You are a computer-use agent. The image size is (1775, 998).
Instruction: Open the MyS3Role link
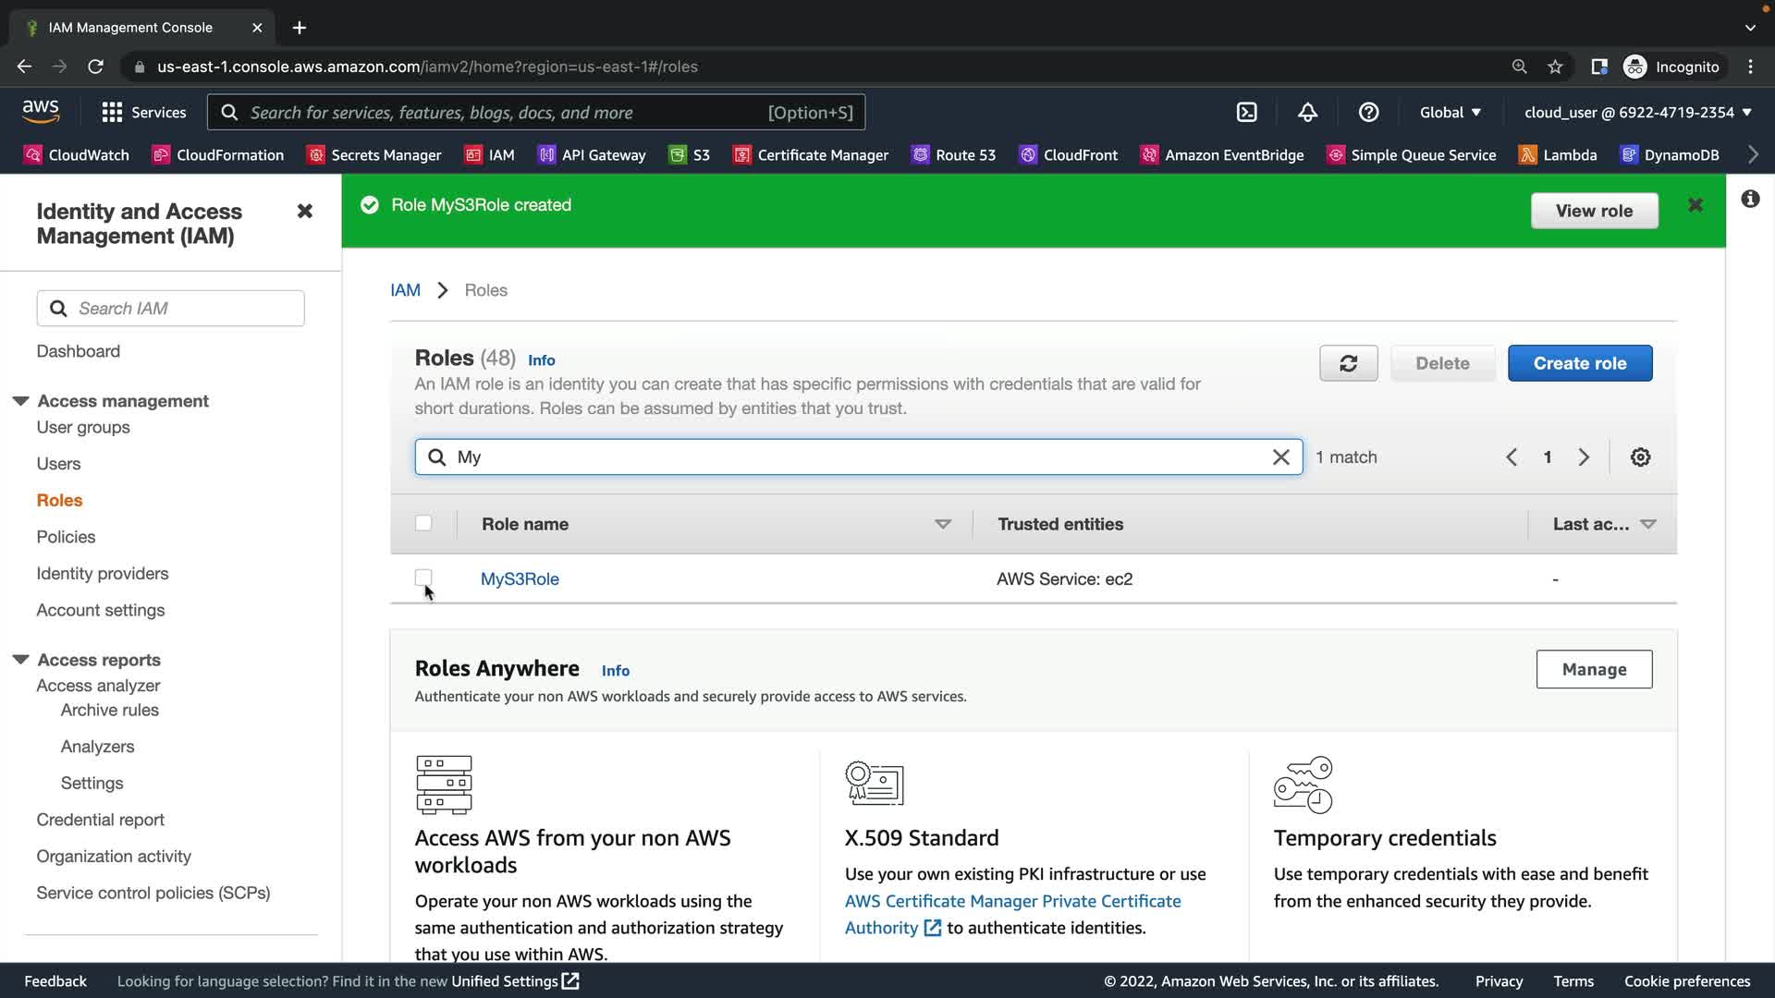point(520,579)
